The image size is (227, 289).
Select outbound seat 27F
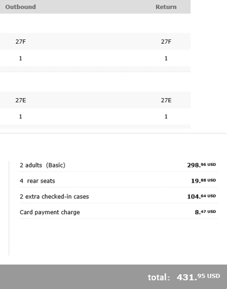tap(20, 41)
